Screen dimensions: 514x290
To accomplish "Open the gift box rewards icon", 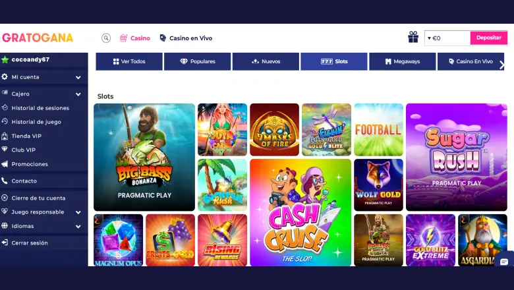I will tap(413, 37).
